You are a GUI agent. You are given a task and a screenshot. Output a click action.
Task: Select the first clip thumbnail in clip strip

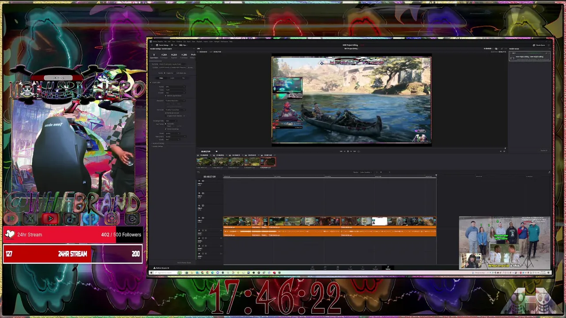204,162
